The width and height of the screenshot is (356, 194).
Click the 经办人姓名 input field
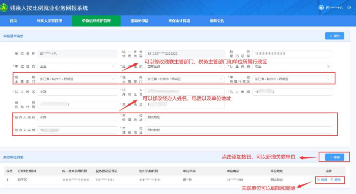coord(77,117)
